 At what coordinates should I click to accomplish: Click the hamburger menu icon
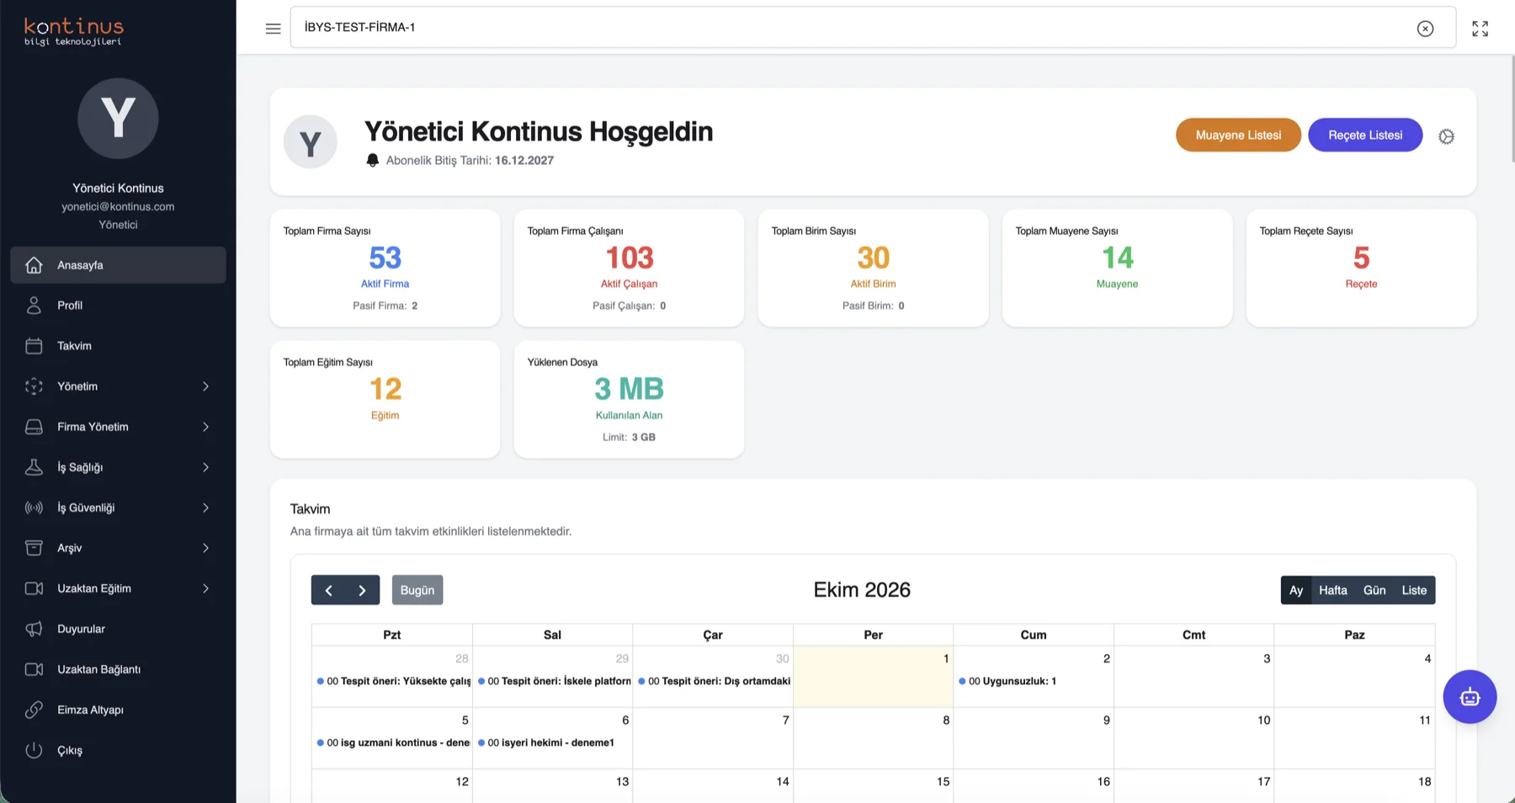(x=273, y=29)
